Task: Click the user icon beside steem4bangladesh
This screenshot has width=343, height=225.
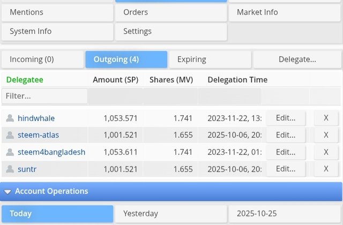Action: click(10, 152)
